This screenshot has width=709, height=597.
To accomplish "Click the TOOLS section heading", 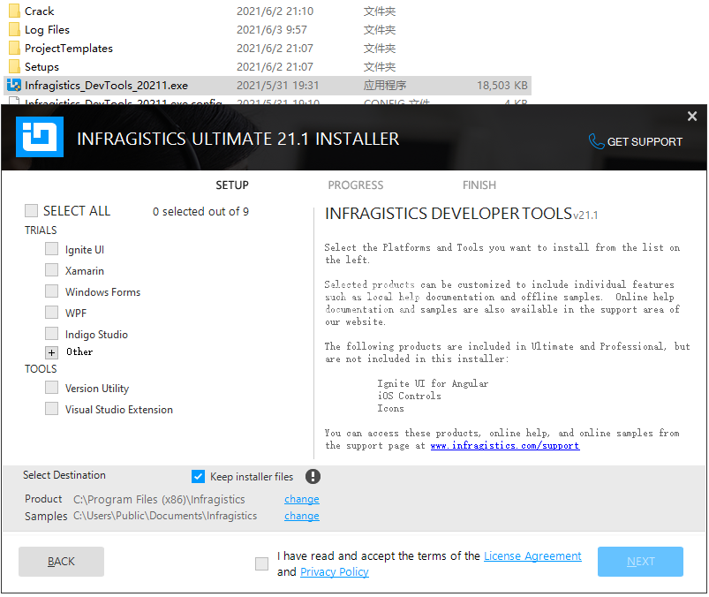I will click(41, 368).
